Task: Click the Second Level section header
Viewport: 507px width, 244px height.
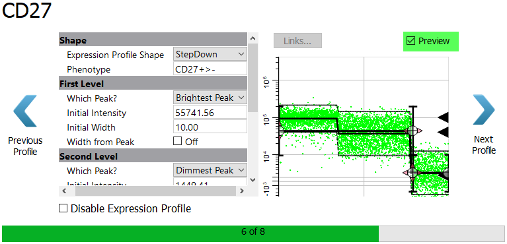Action: point(153,156)
